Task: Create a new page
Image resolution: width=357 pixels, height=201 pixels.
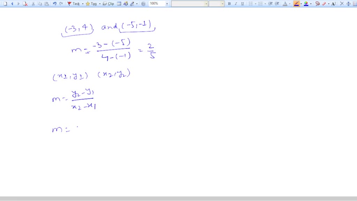Action: tap(5, 3)
